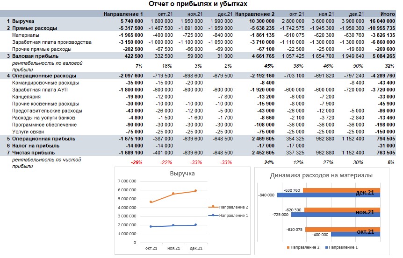The image size is (403, 258).
Task: Select the "Динамика расходов на материалы" chart title
Action: click(x=321, y=175)
